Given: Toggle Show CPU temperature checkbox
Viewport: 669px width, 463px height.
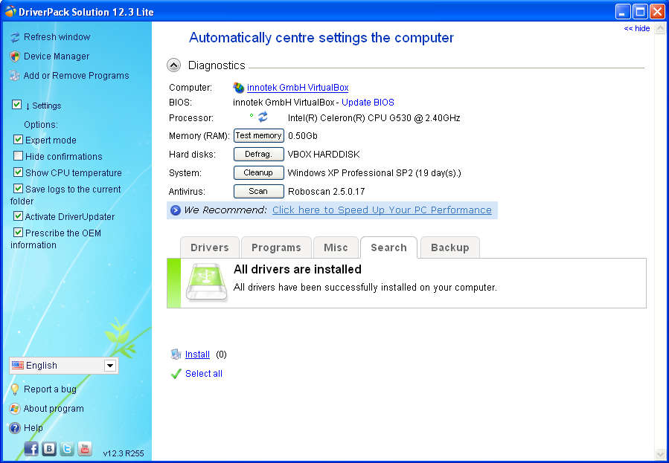Looking at the screenshot, I should [18, 172].
